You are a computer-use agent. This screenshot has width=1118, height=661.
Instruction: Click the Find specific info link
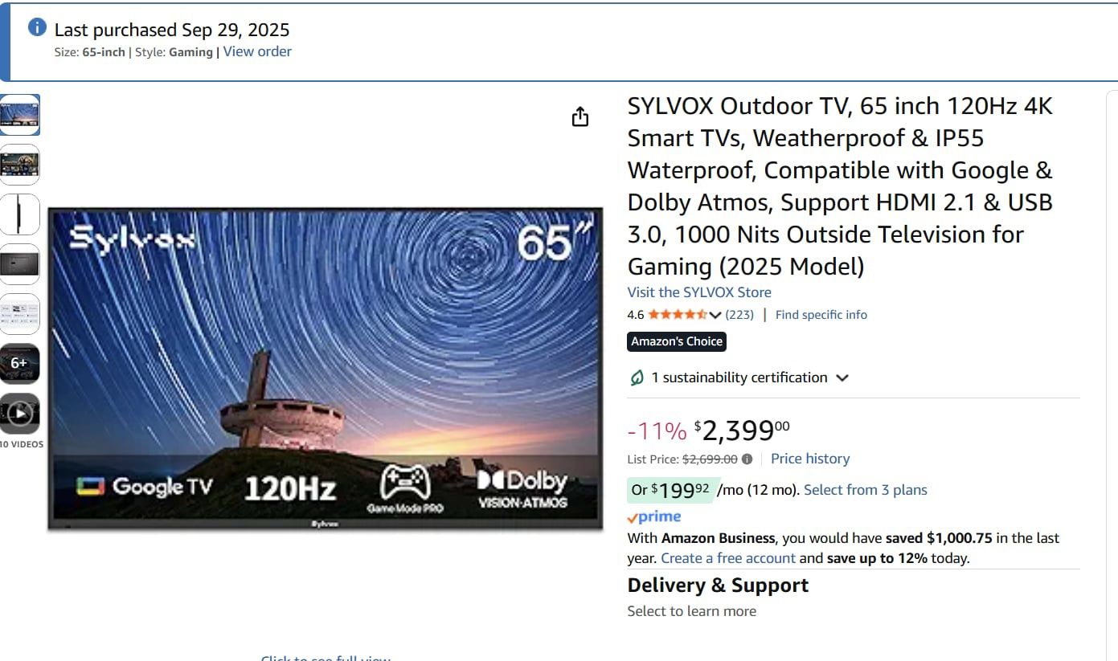point(821,315)
